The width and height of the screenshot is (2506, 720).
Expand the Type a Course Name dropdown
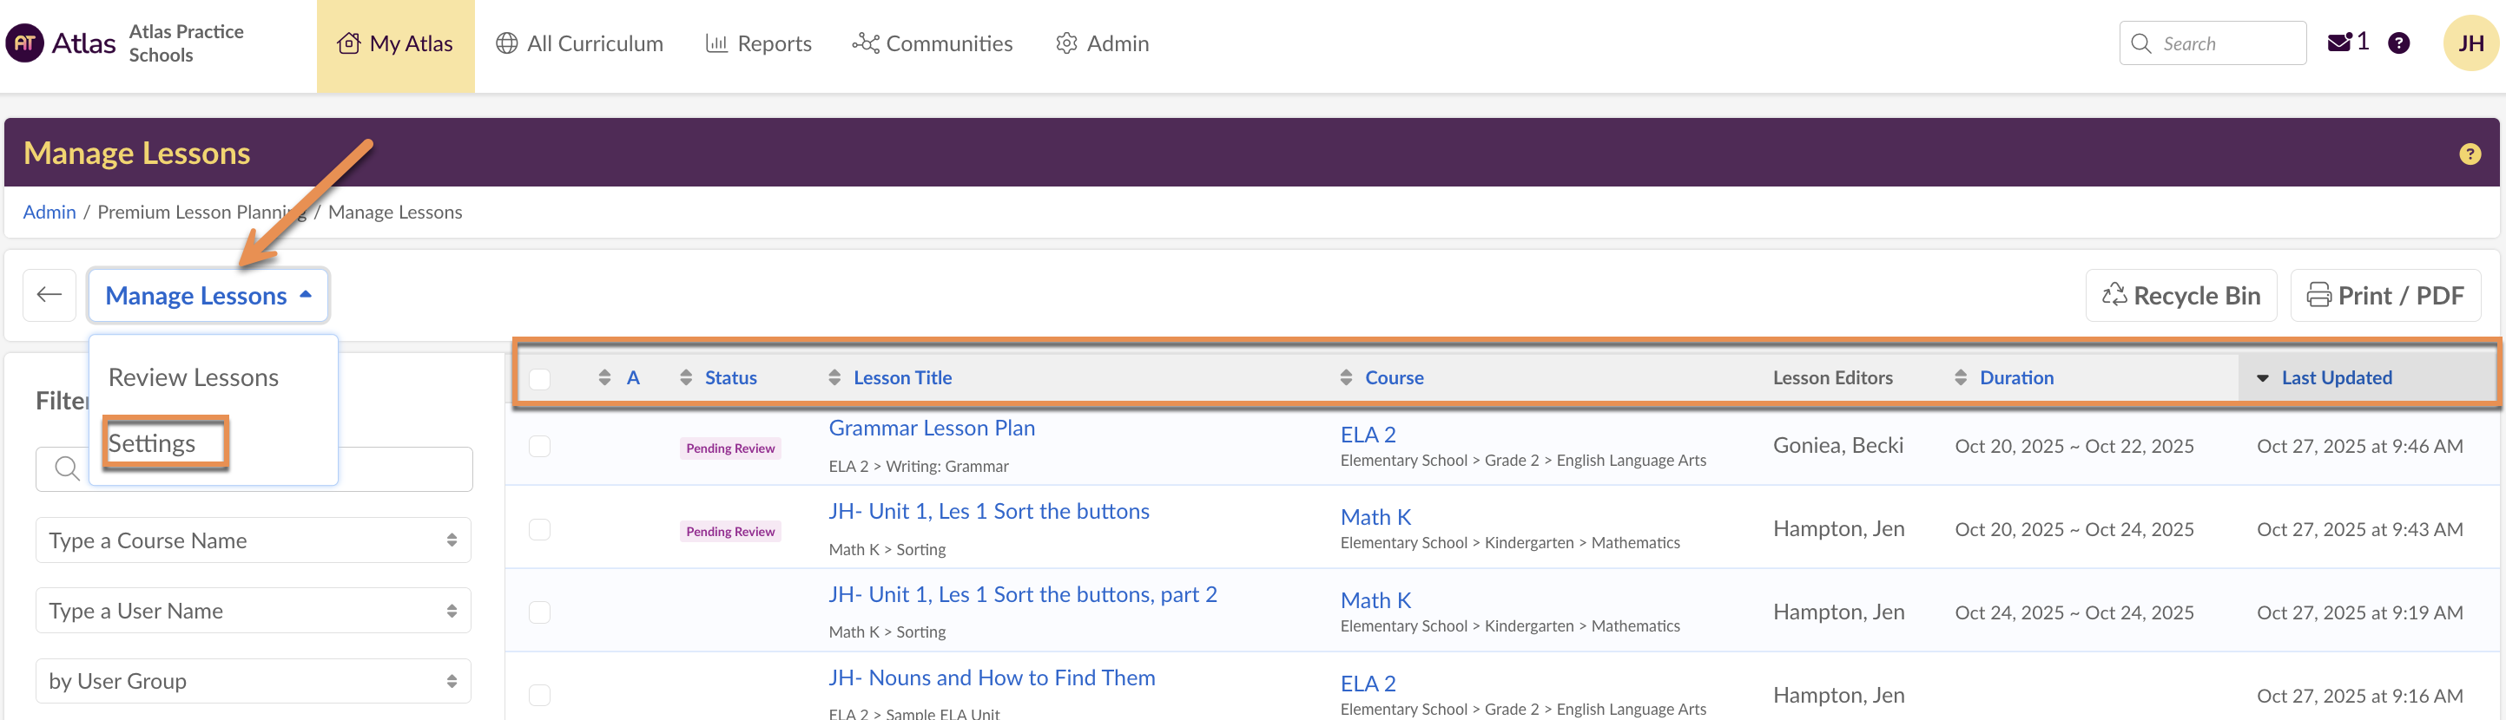point(253,540)
